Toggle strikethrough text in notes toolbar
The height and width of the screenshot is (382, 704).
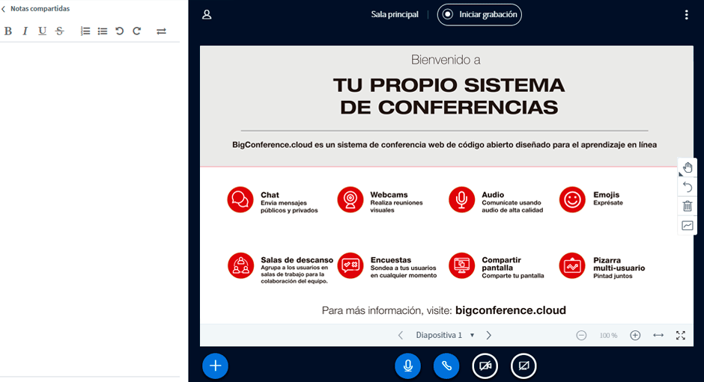(59, 31)
